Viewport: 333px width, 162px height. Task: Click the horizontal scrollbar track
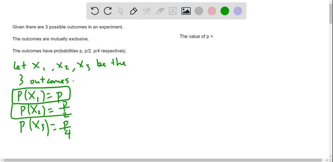click(163, 160)
